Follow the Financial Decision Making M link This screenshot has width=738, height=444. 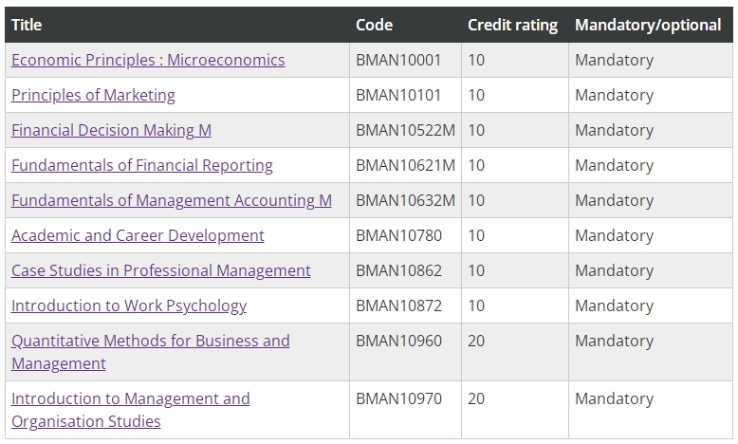111,130
